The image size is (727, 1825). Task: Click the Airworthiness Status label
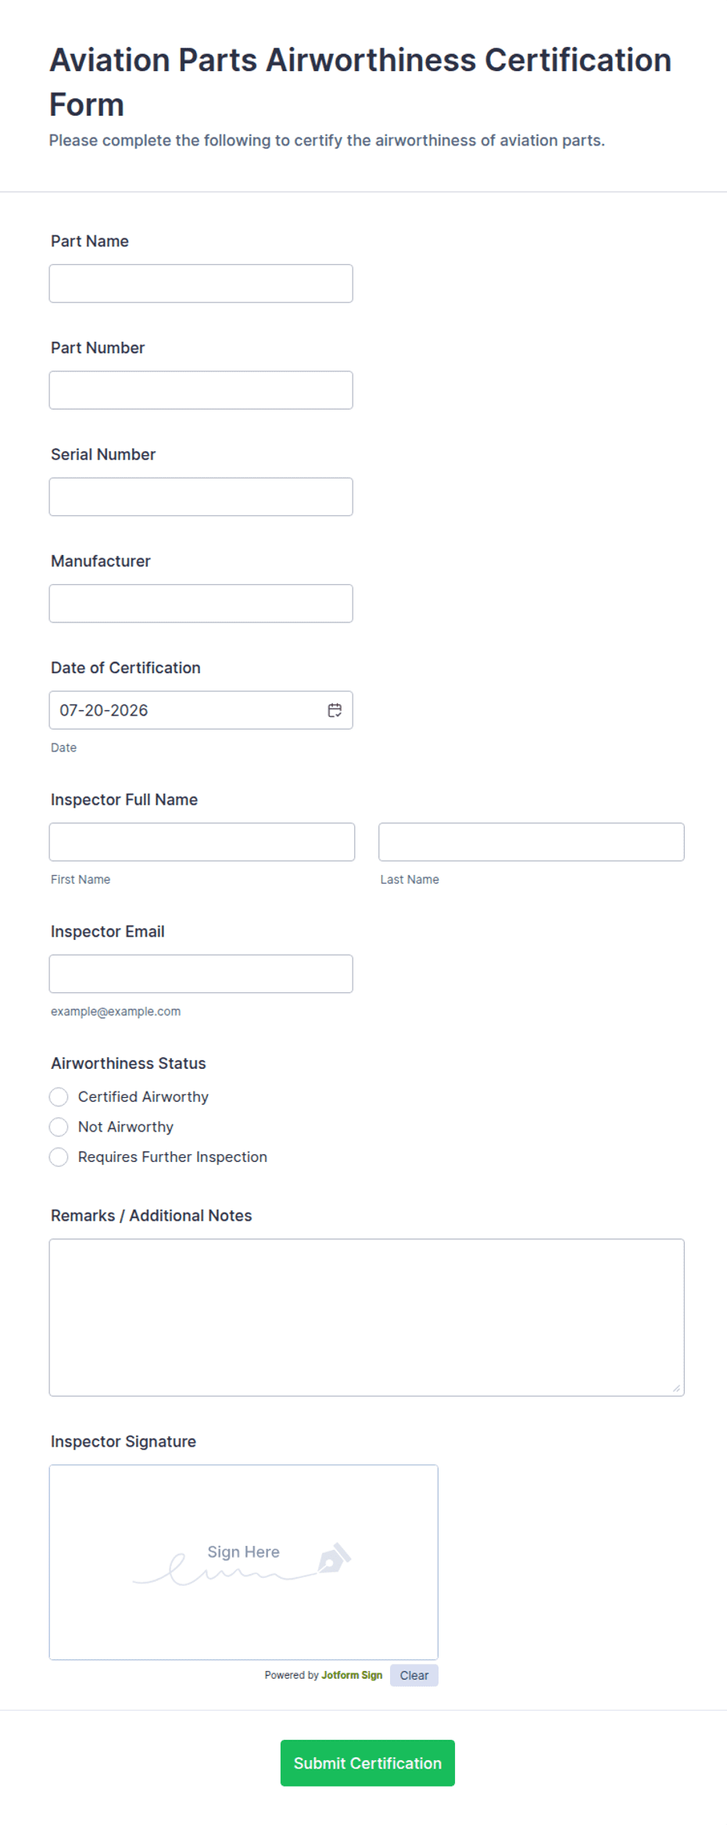[x=128, y=1063]
